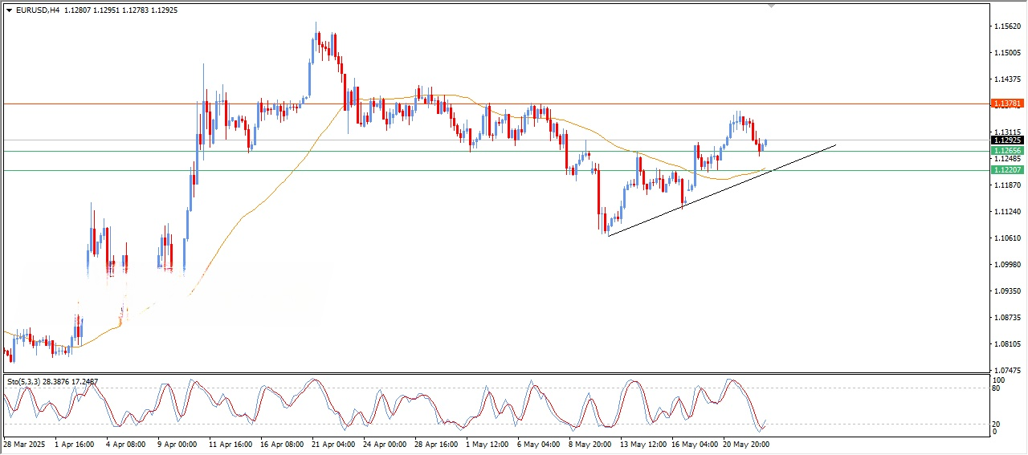Screen dimensions: 1028x455
Task: Click the green 1.12656 price label
Action: click(x=1007, y=151)
